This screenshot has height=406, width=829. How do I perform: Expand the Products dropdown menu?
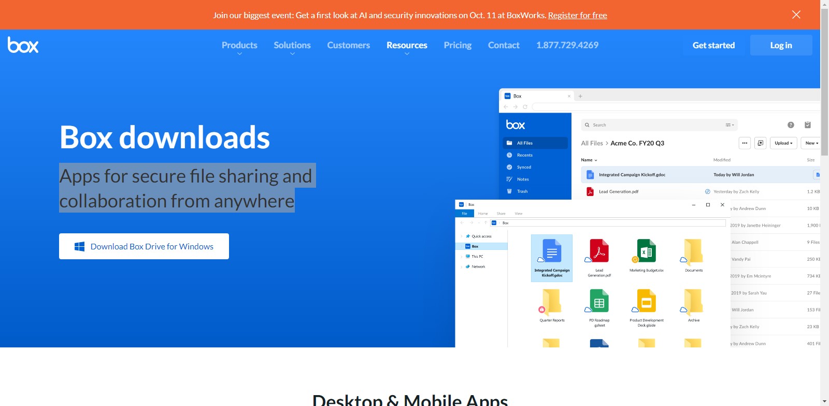coord(239,46)
